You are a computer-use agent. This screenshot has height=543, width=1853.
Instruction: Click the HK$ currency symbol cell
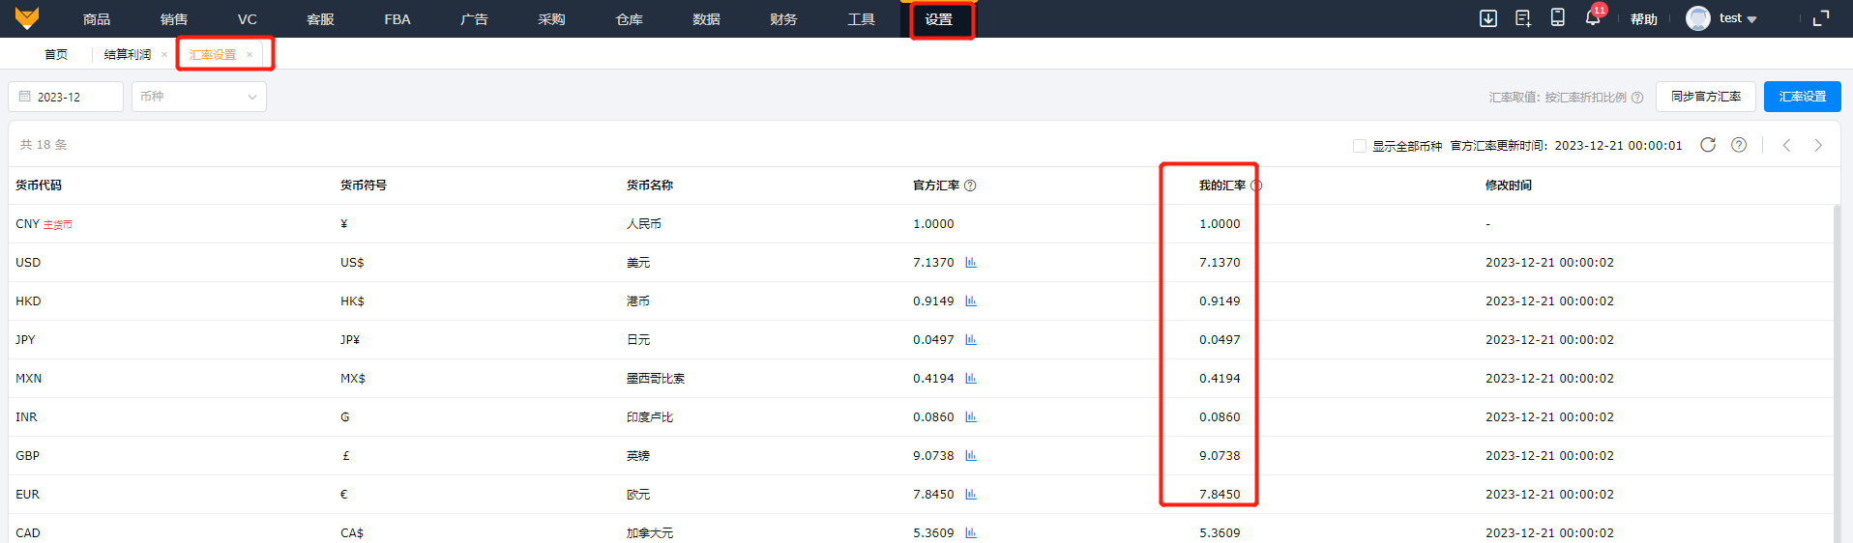click(352, 301)
